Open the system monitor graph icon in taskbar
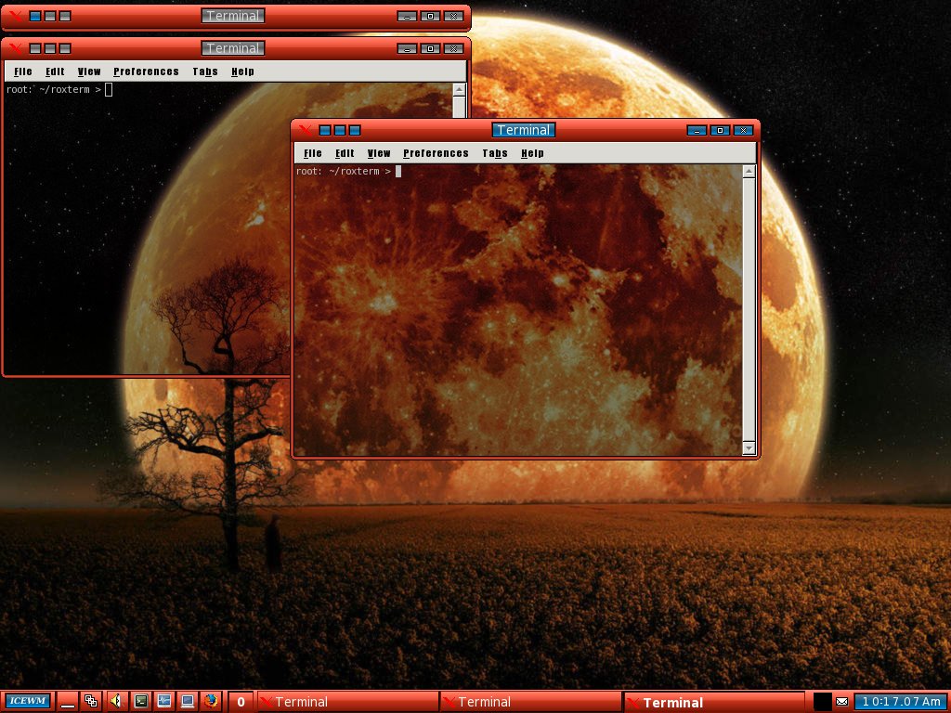This screenshot has width=951, height=713. pos(164,702)
